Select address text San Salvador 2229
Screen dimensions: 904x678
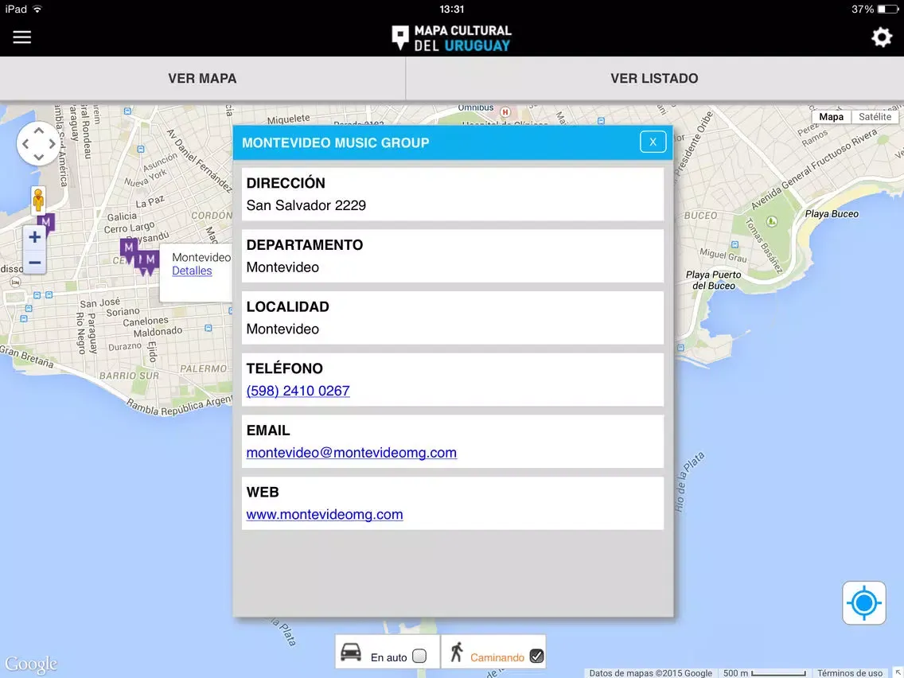(306, 205)
